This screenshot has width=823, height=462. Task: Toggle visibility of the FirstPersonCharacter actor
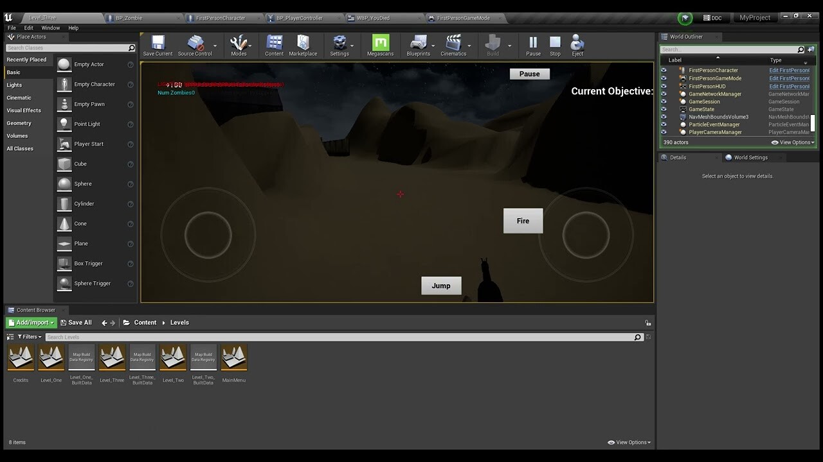[x=664, y=71]
